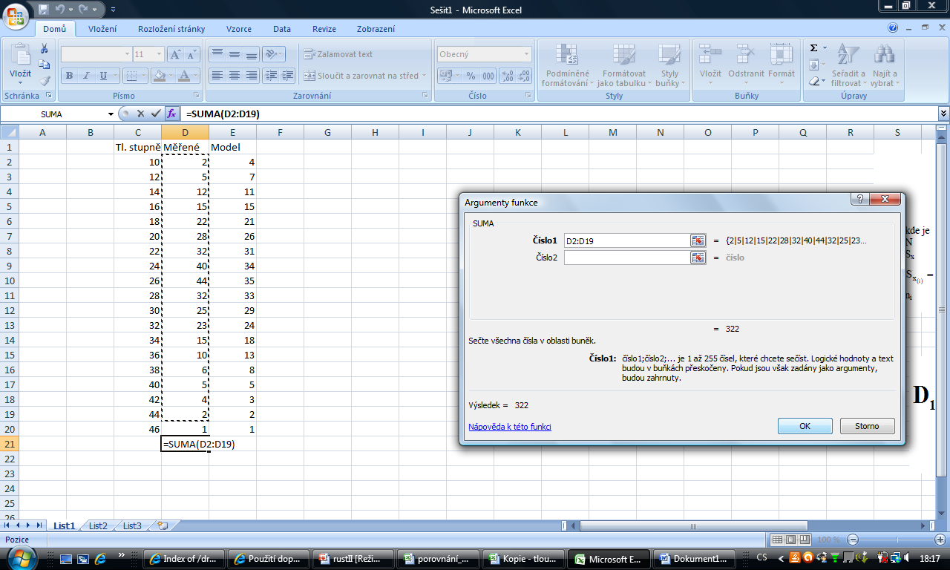Screen dimensions: 950x570
Task: Toggle Underline formatting
Action: [x=103, y=76]
